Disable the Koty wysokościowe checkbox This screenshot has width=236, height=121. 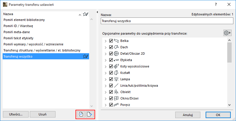(111, 66)
